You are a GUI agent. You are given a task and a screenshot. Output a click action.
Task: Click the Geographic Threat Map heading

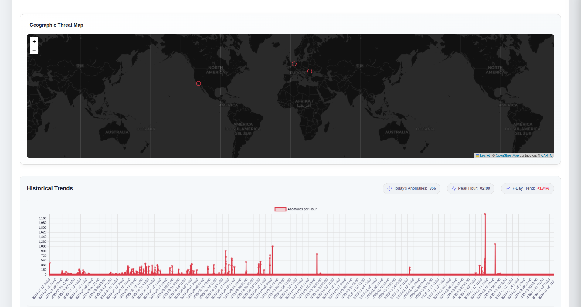[56, 25]
